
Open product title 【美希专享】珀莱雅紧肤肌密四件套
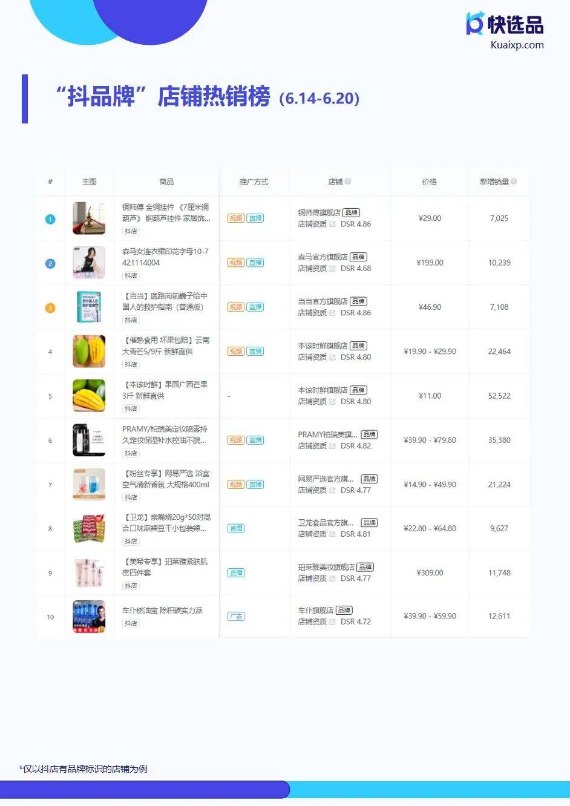(x=165, y=567)
